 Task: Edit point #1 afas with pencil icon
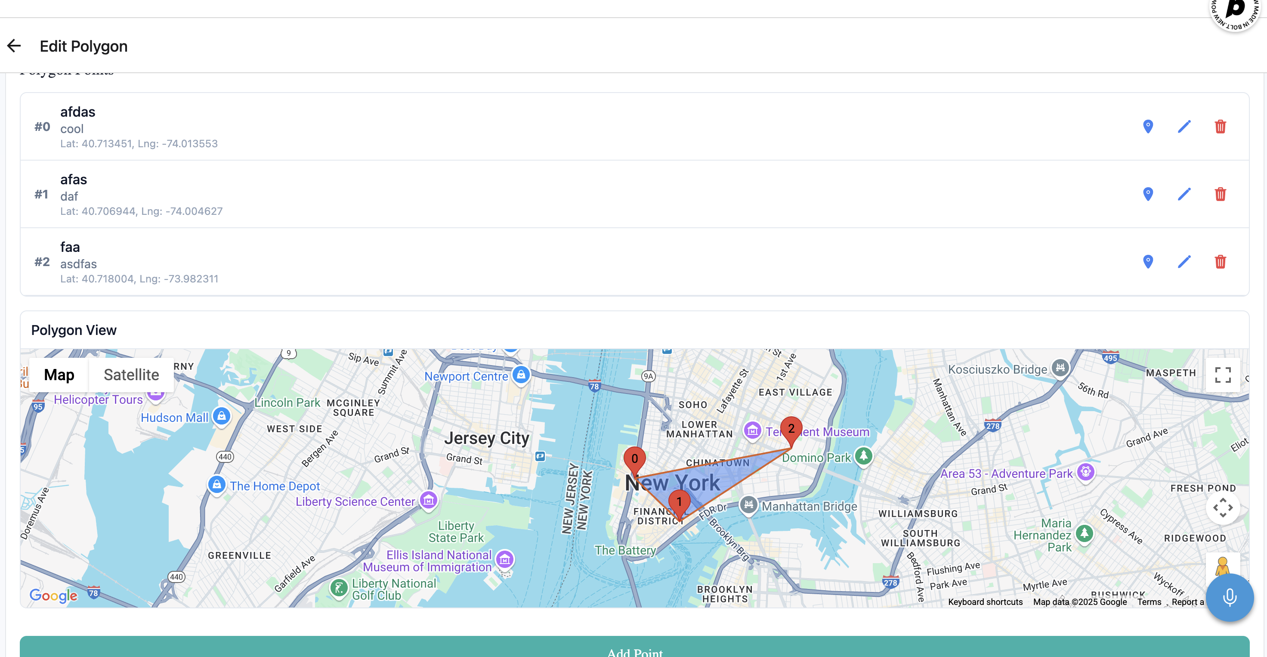pos(1184,194)
